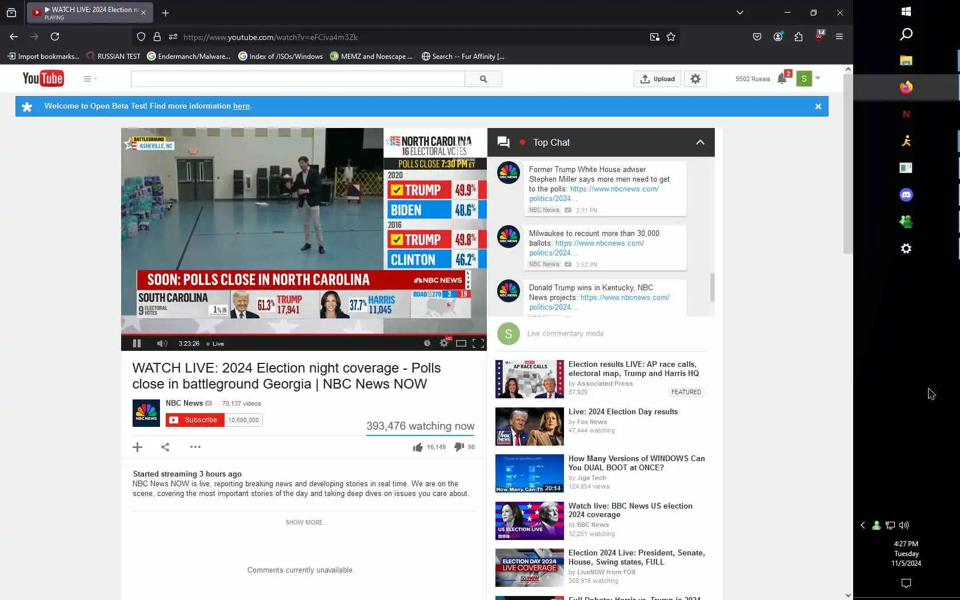This screenshot has height=600, width=960.
Task: Open the Firefox account icon
Action: pos(778,37)
